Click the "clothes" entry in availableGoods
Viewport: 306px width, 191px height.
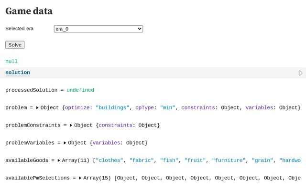tap(109, 160)
